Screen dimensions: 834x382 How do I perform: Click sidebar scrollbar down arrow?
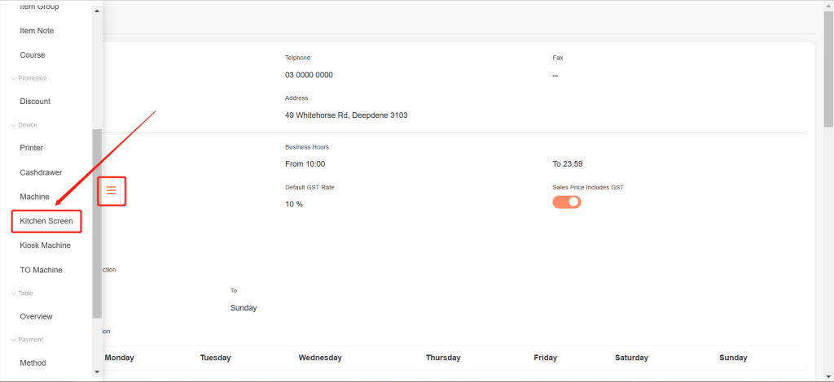97,371
